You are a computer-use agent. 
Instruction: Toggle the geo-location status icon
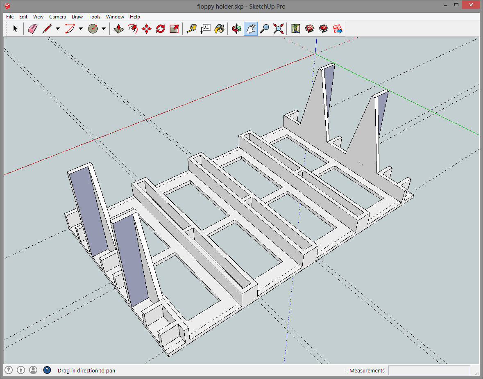point(8,370)
